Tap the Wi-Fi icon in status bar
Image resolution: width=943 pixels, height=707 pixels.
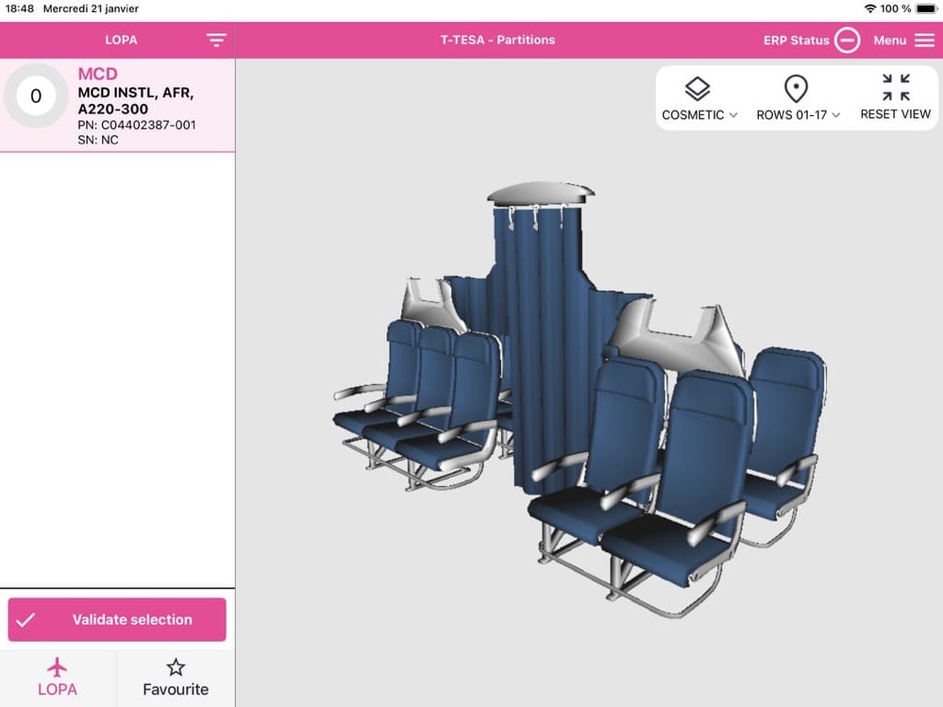pos(870,8)
